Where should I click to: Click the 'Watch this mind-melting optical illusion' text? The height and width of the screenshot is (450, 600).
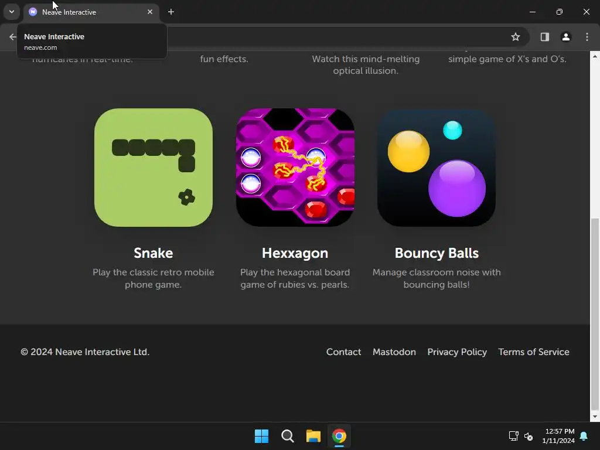coord(366,64)
